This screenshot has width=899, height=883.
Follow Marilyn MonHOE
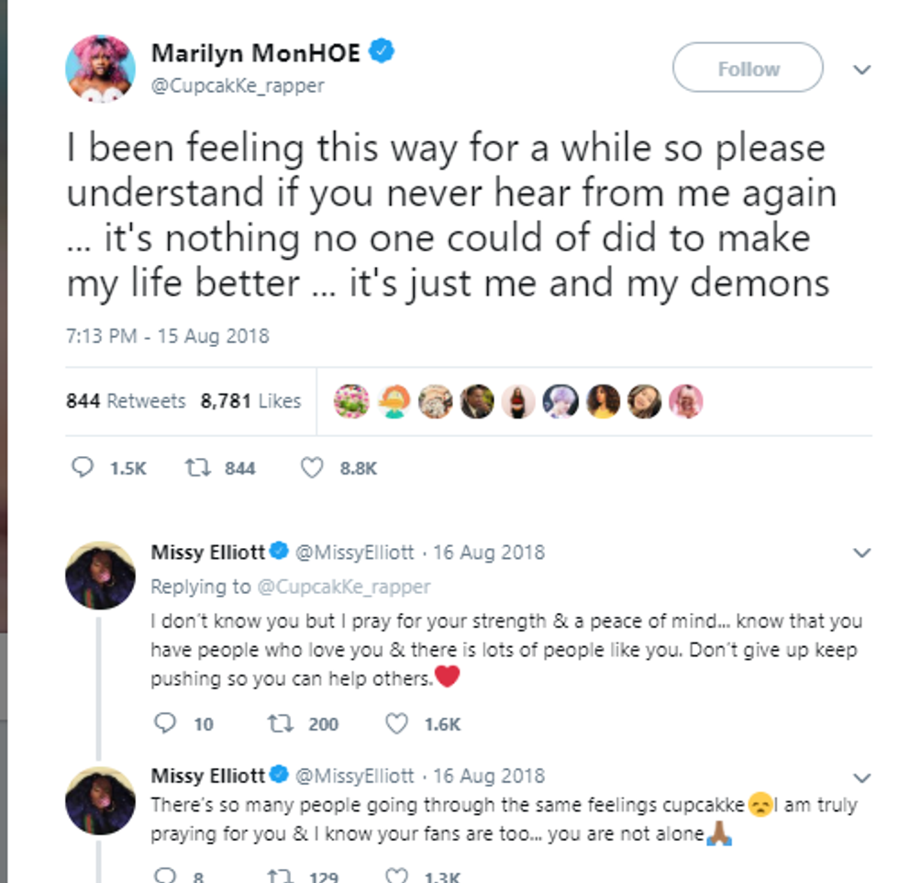pos(747,68)
